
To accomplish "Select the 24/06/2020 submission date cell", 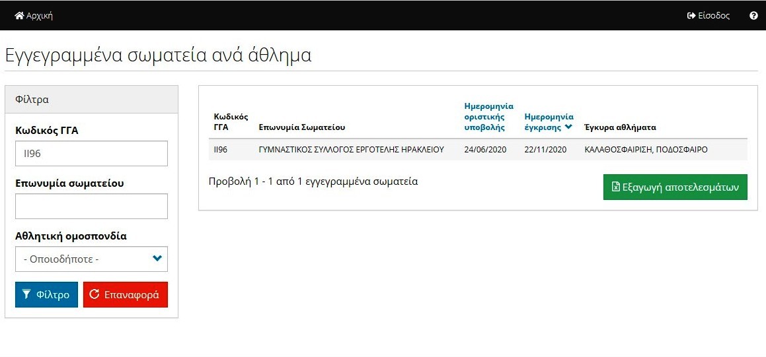I will (x=486, y=150).
